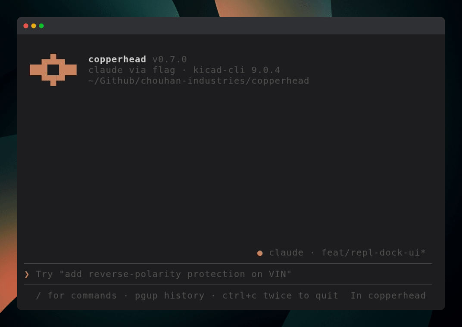This screenshot has height=327, width=462.
Task: Click the "claude" status label
Action: point(286,253)
